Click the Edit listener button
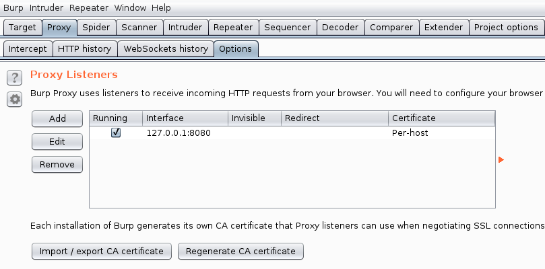Image resolution: width=545 pixels, height=269 pixels. (x=57, y=142)
